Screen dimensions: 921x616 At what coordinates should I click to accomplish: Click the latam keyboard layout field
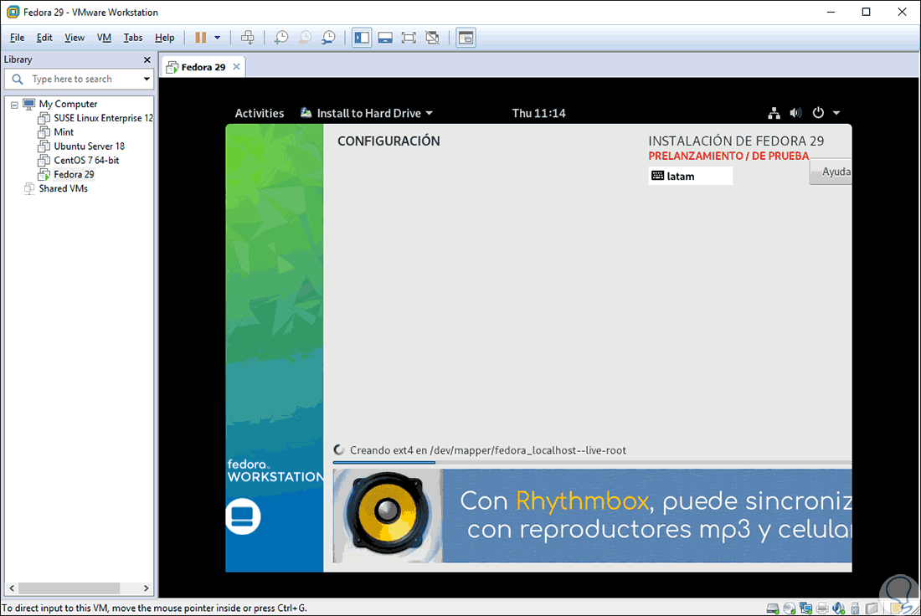point(691,176)
